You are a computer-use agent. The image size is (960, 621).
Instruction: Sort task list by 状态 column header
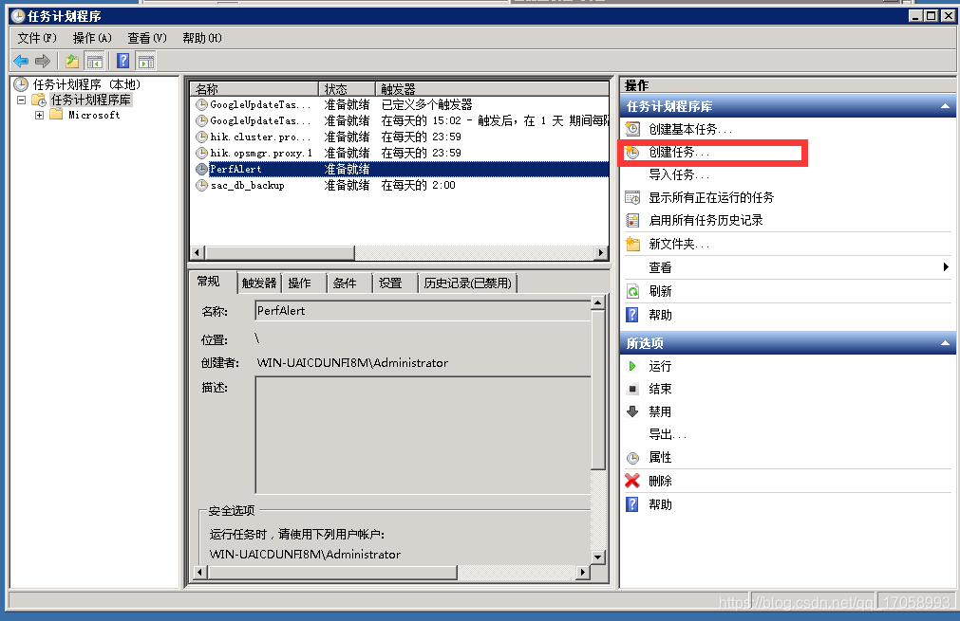[347, 89]
